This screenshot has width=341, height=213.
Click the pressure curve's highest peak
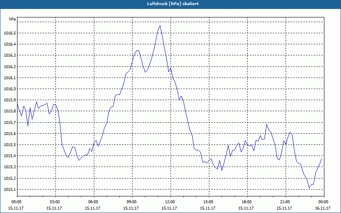click(160, 26)
